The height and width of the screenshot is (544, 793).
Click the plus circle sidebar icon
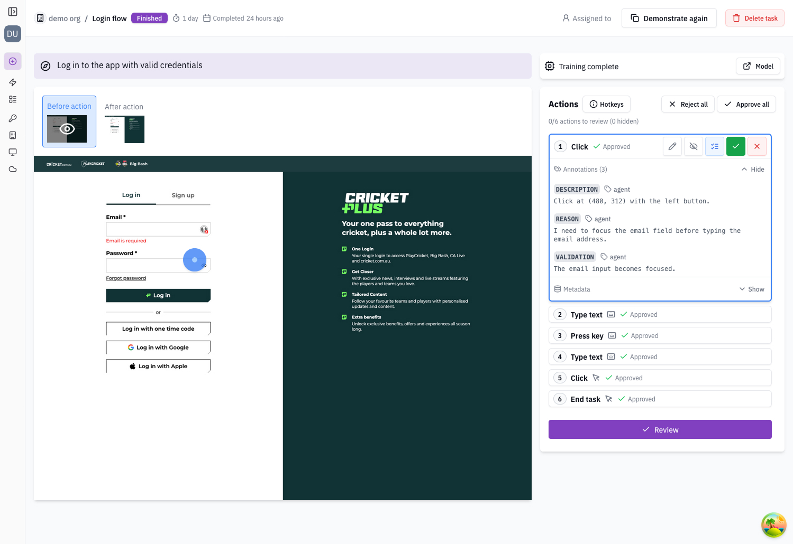(x=13, y=61)
